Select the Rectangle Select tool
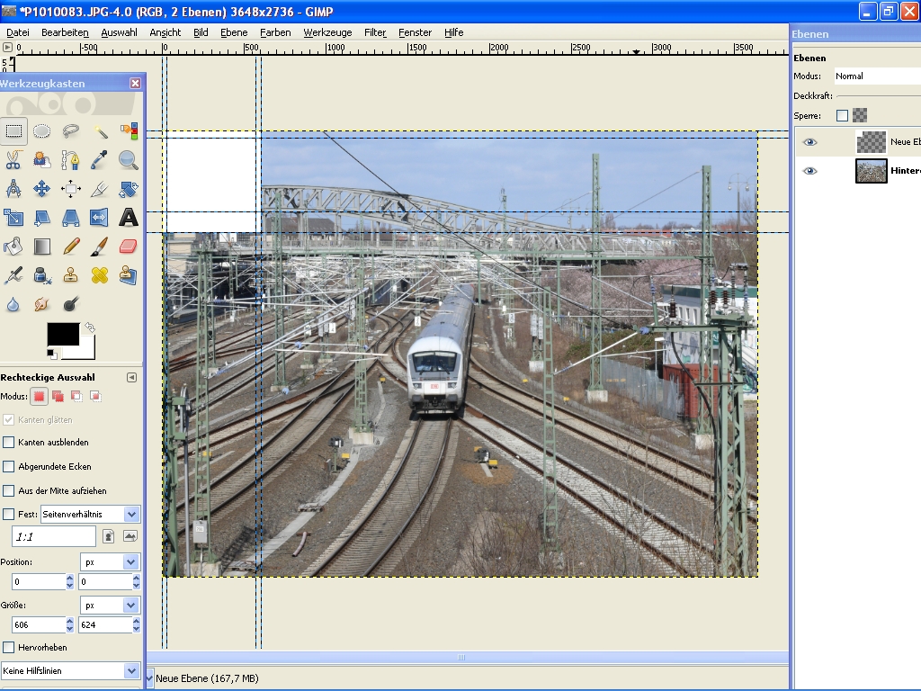Image resolution: width=921 pixels, height=691 pixels. (x=13, y=131)
